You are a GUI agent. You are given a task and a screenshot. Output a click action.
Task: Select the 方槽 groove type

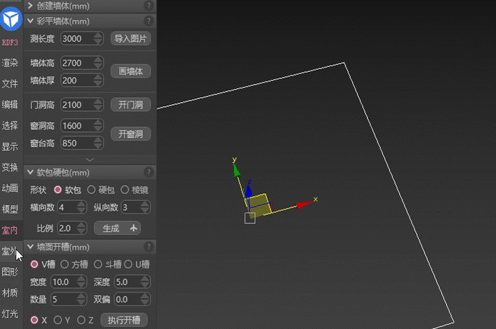point(64,264)
